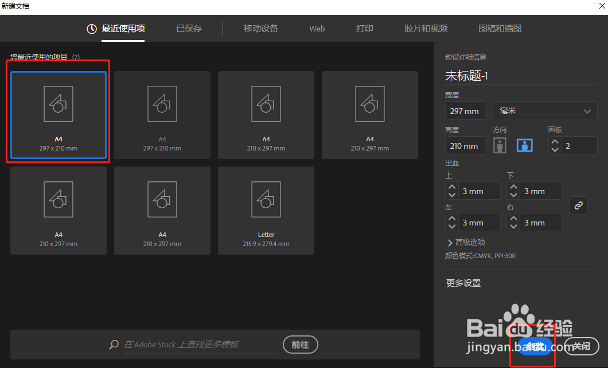This screenshot has width=608, height=368.
Task: Increase bottom bleed (下) value
Action: [x=514, y=187]
